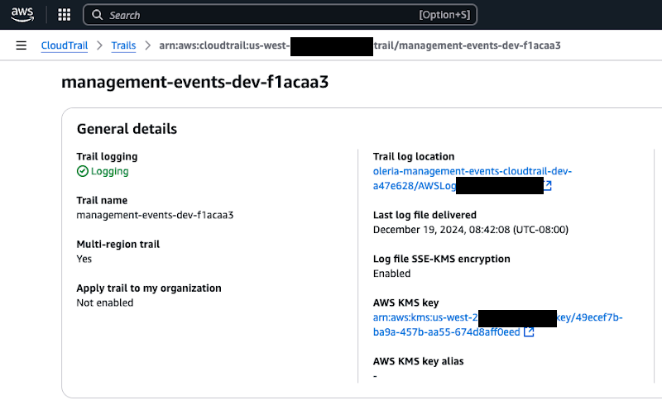This screenshot has height=405, width=662.
Task: Click the AWS KMS key alias label
Action: (x=419, y=361)
